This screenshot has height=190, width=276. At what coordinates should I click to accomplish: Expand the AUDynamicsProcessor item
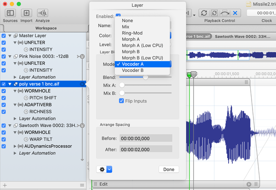[x=16, y=146]
